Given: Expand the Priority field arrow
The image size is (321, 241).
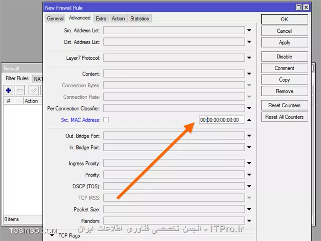Looking at the screenshot, I should (x=249, y=175).
